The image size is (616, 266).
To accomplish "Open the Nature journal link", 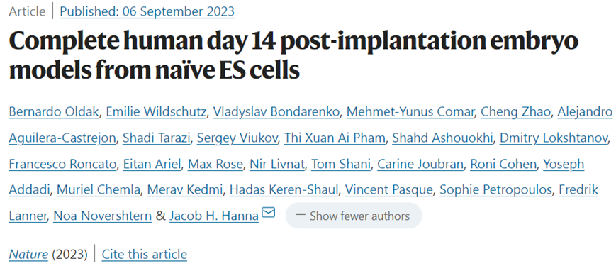I will coord(28,255).
